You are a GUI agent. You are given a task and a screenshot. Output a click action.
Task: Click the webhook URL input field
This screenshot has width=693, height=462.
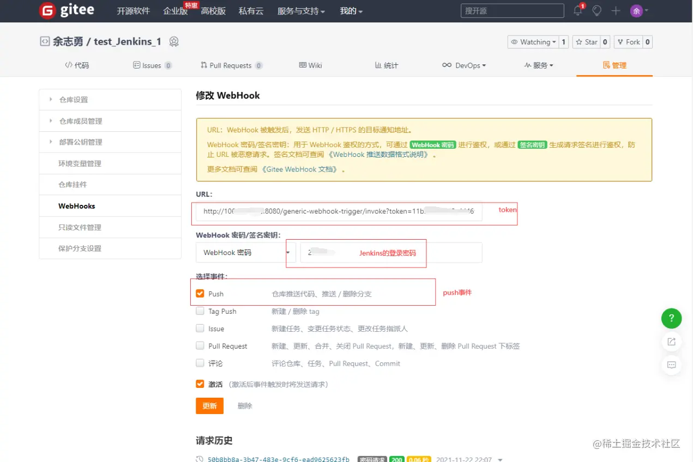(339, 211)
